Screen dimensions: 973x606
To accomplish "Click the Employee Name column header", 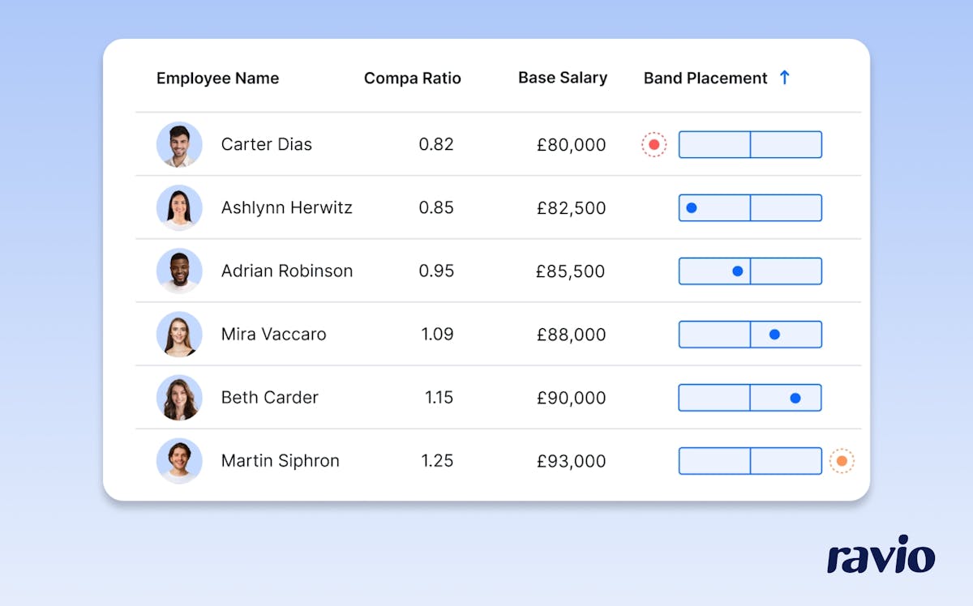I will (217, 78).
